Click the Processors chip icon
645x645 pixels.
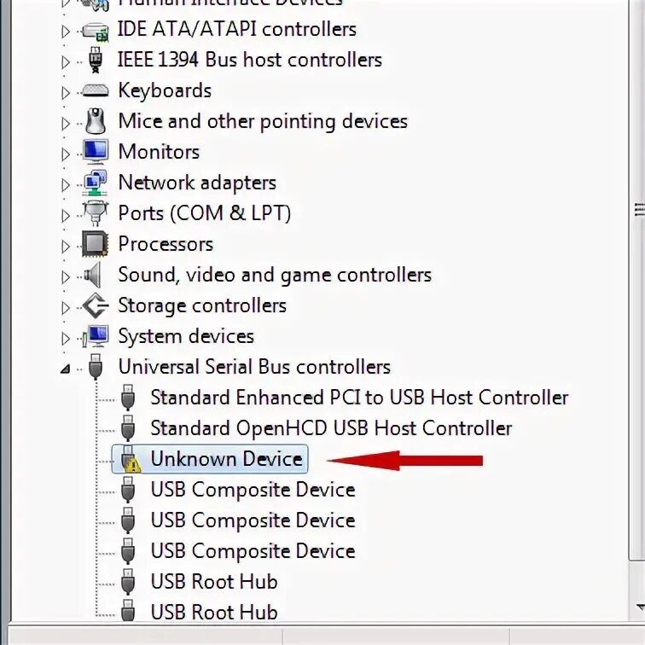95,244
